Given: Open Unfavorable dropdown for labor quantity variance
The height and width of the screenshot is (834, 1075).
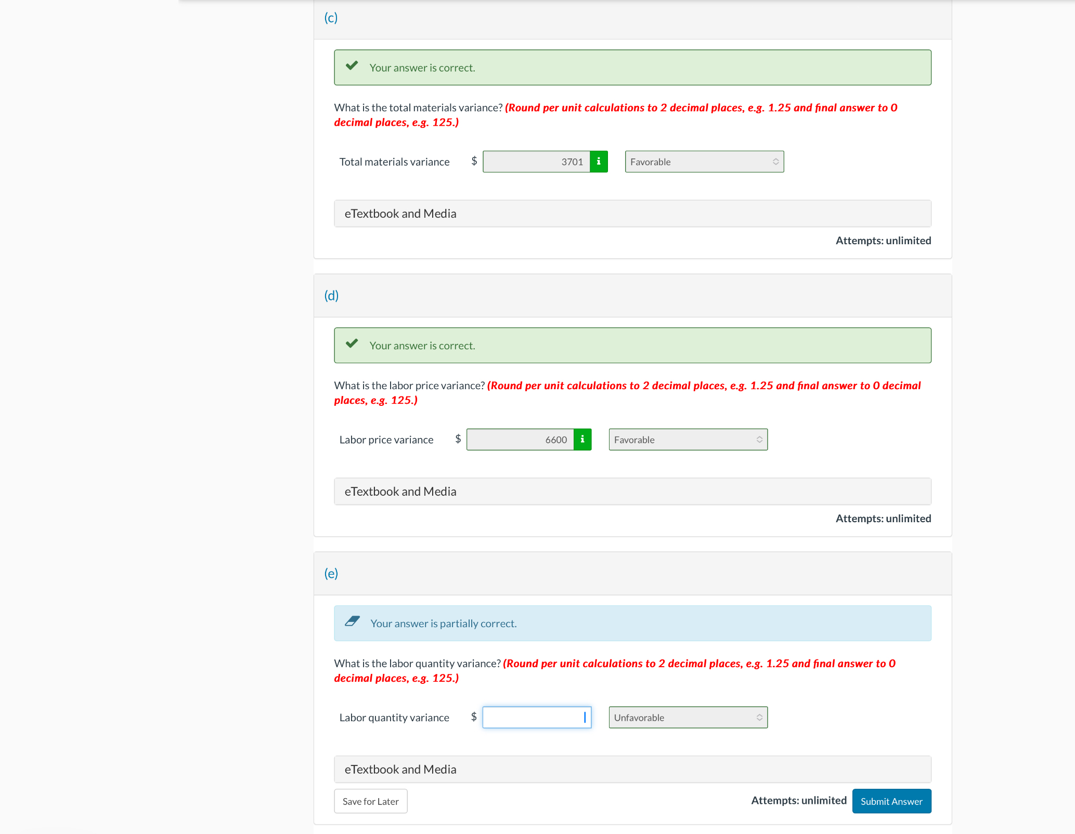Looking at the screenshot, I should coord(688,718).
